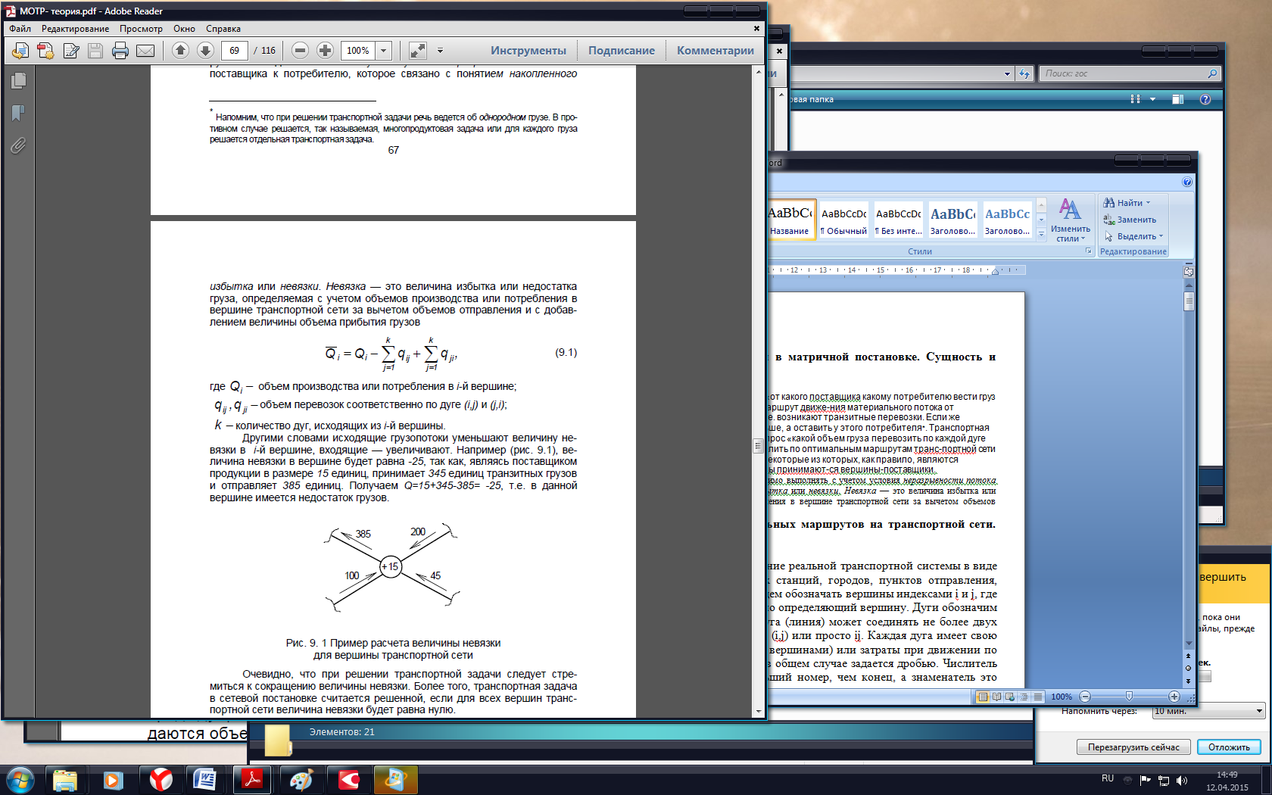Expand the Word styles gallery More arrow

(1041, 234)
